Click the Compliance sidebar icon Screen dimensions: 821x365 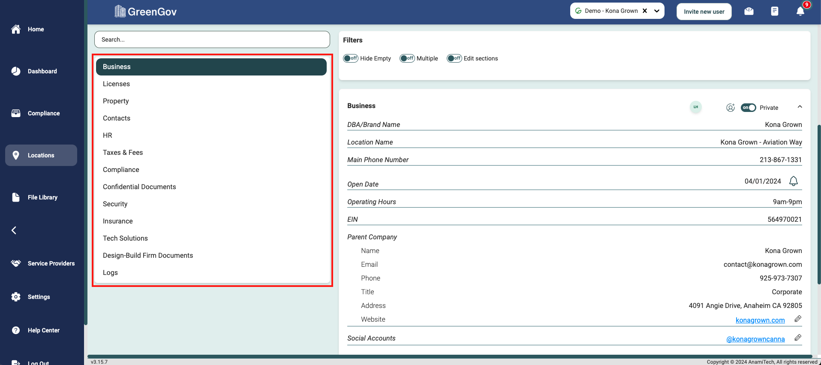16,113
